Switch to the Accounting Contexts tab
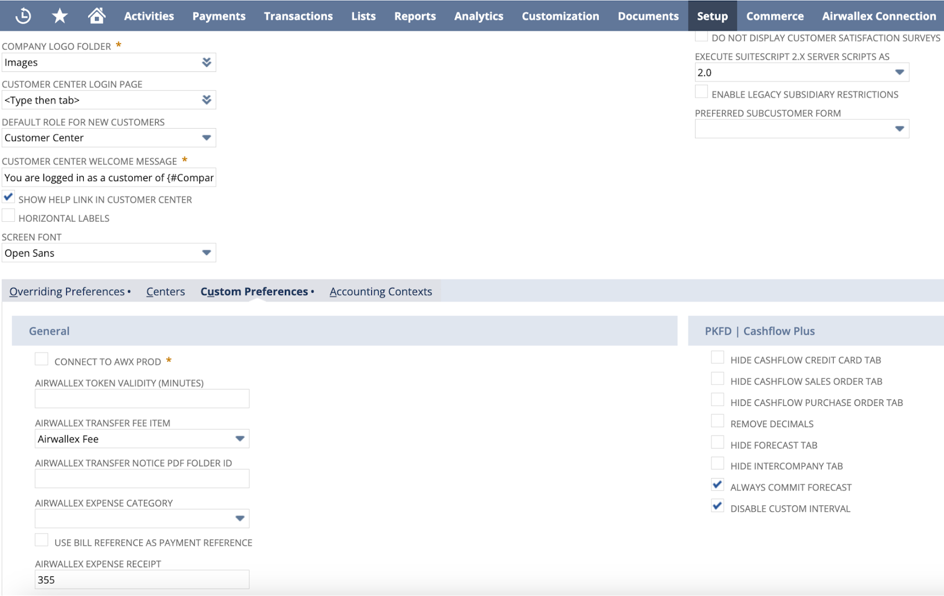The height and width of the screenshot is (596, 944). [x=381, y=291]
